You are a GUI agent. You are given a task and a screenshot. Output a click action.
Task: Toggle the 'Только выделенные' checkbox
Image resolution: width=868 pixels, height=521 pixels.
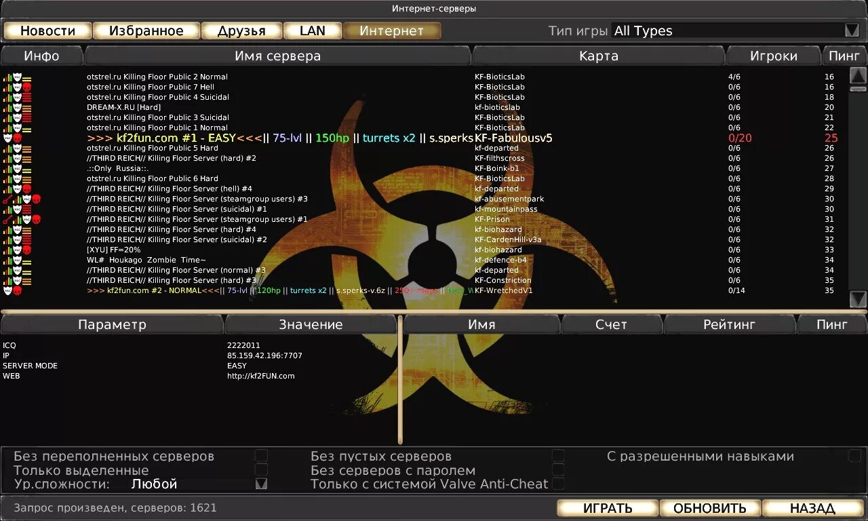pos(261,469)
